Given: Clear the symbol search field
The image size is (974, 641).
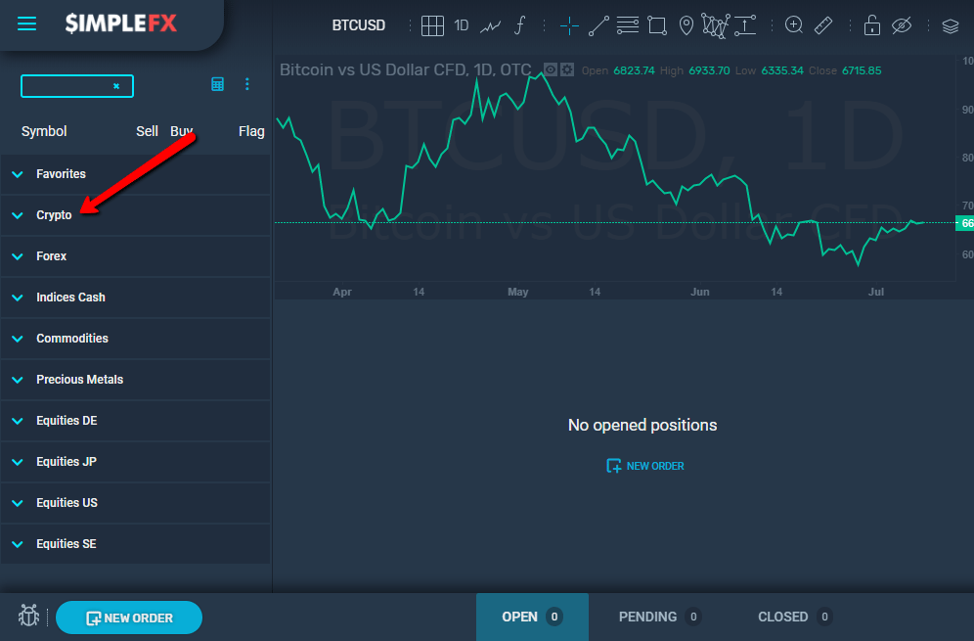Looking at the screenshot, I should (x=116, y=86).
